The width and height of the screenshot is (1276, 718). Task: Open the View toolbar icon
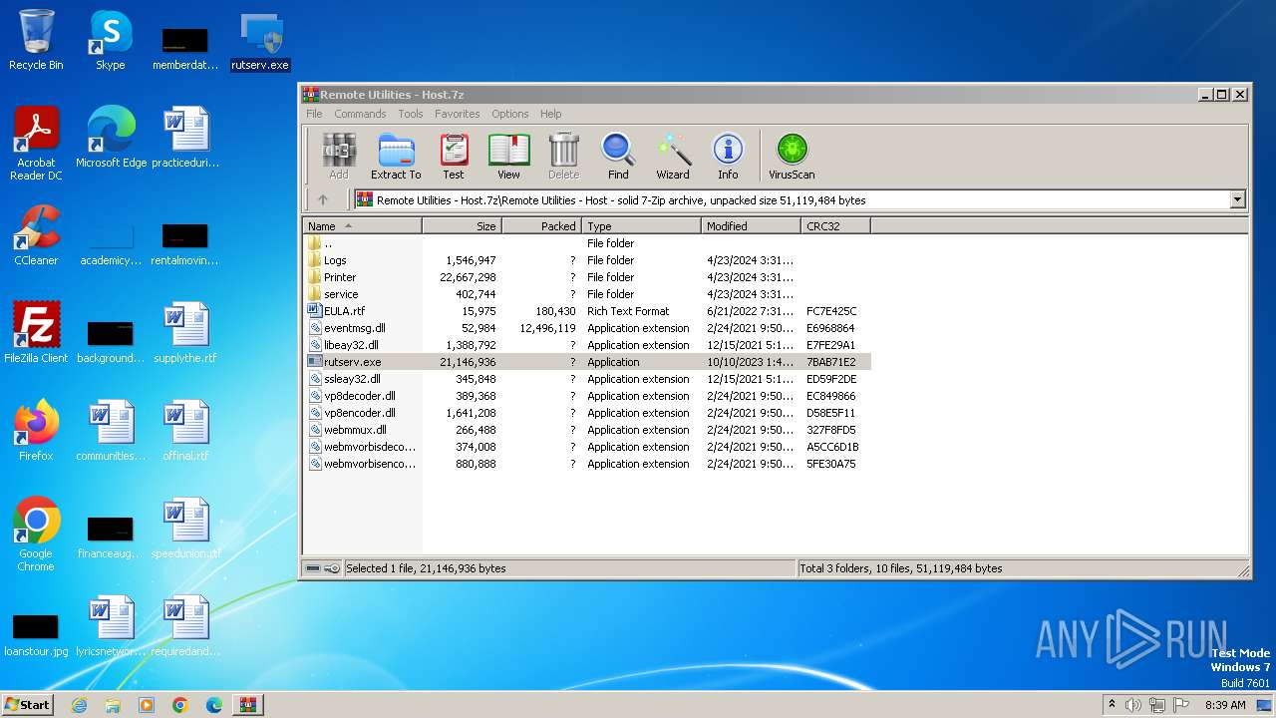click(x=508, y=157)
